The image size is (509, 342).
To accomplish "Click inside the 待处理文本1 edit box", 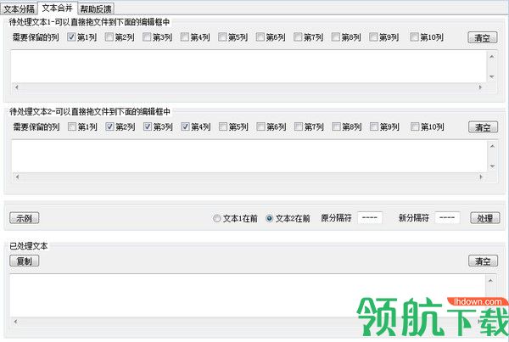I will coord(249,66).
